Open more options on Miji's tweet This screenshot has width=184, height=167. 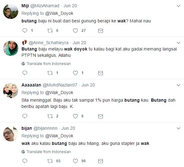click(x=178, y=6)
